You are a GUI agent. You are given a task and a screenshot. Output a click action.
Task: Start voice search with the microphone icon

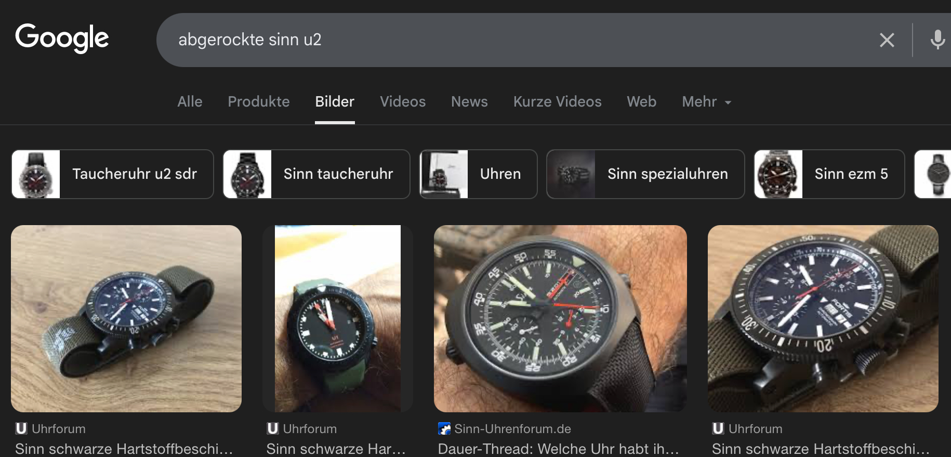[937, 40]
